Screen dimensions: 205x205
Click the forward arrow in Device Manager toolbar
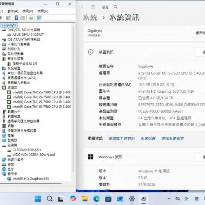point(1,18)
